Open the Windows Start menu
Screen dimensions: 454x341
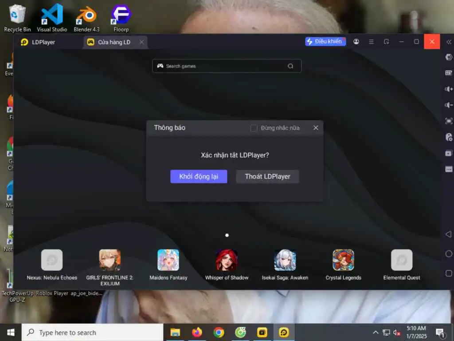tap(11, 332)
